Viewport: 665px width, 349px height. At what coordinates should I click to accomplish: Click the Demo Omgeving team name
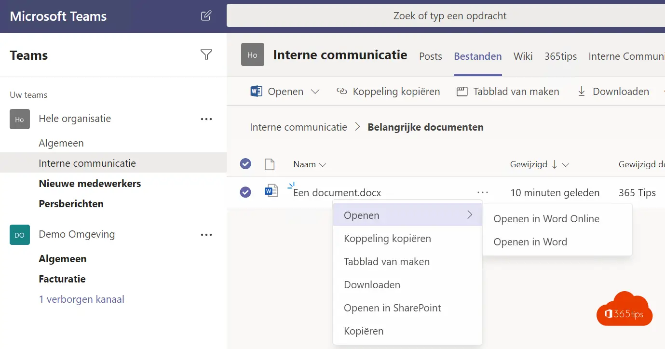[77, 234]
